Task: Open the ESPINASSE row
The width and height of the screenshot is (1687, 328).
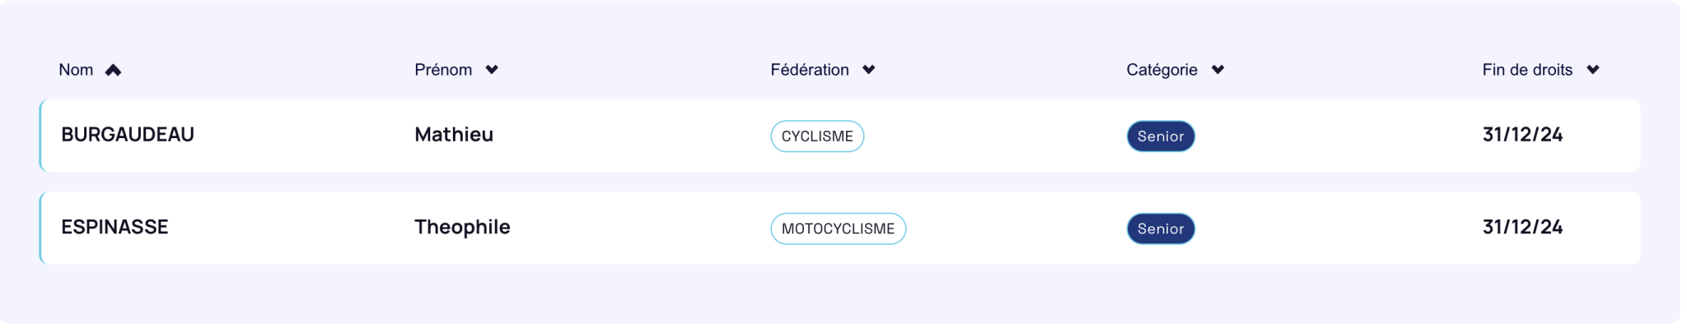Action: (x=839, y=228)
